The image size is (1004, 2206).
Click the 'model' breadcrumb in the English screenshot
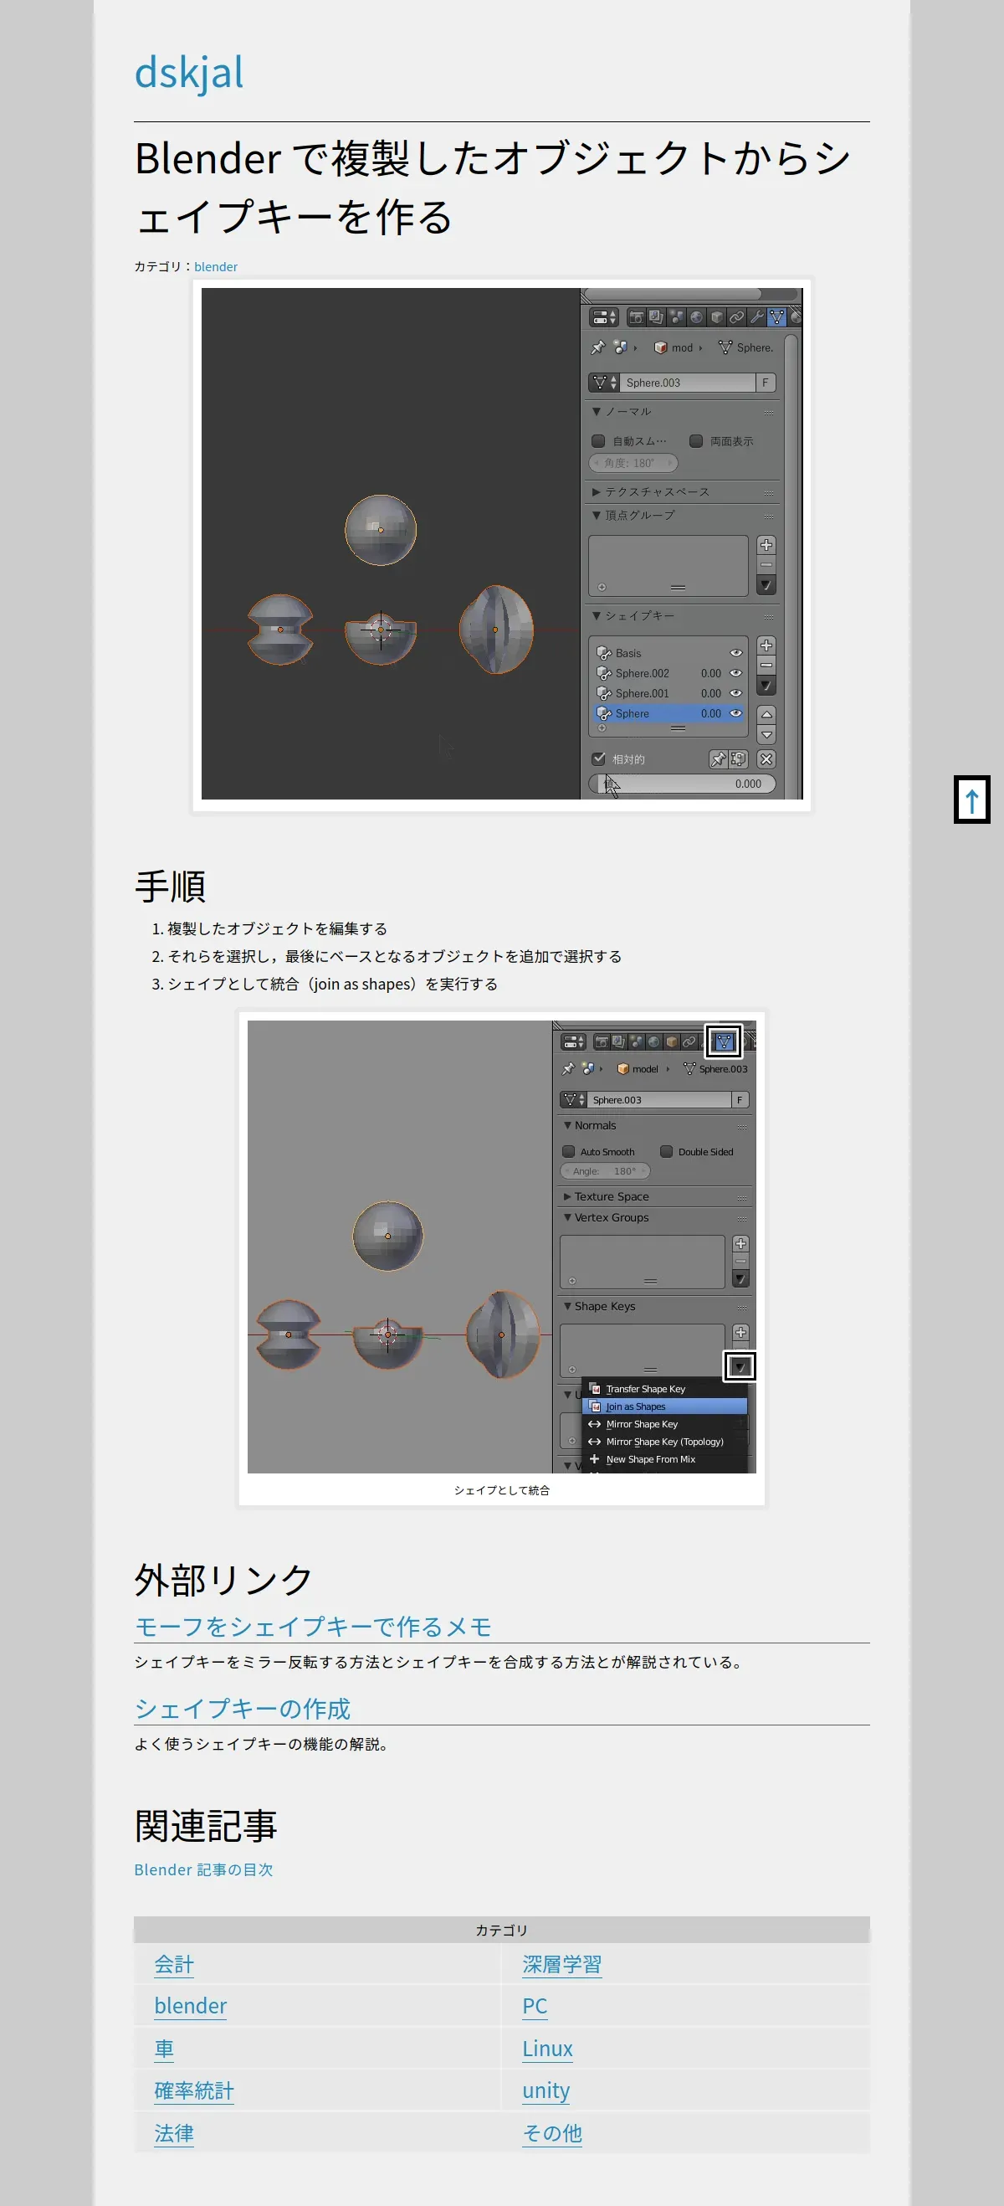point(638,1069)
